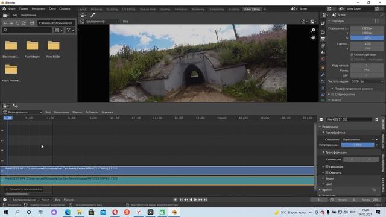Image resolution: width=386 pixels, height=217 pixels.
Task: Open the View Layer properties tab
Action: tap(323, 46)
